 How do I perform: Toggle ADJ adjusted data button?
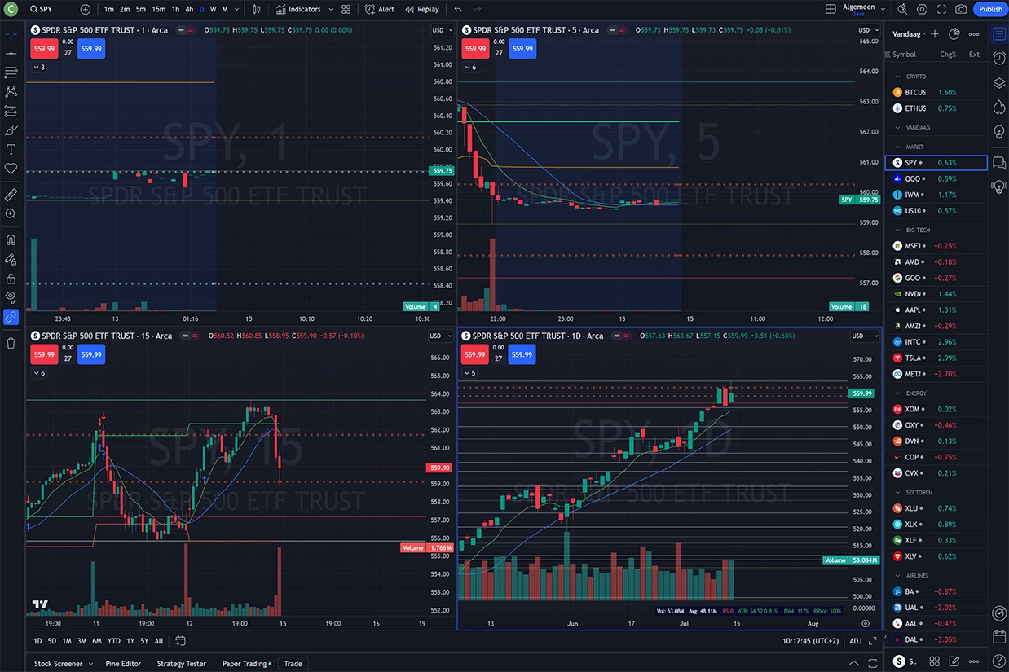pos(856,641)
